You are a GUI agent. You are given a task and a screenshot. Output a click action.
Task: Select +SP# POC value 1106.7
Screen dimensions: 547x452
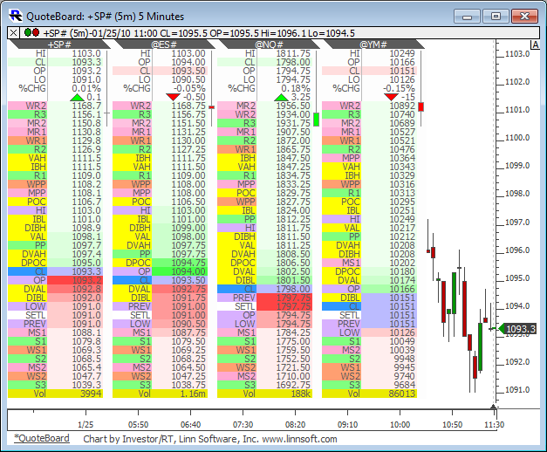pyautogui.click(x=75, y=202)
